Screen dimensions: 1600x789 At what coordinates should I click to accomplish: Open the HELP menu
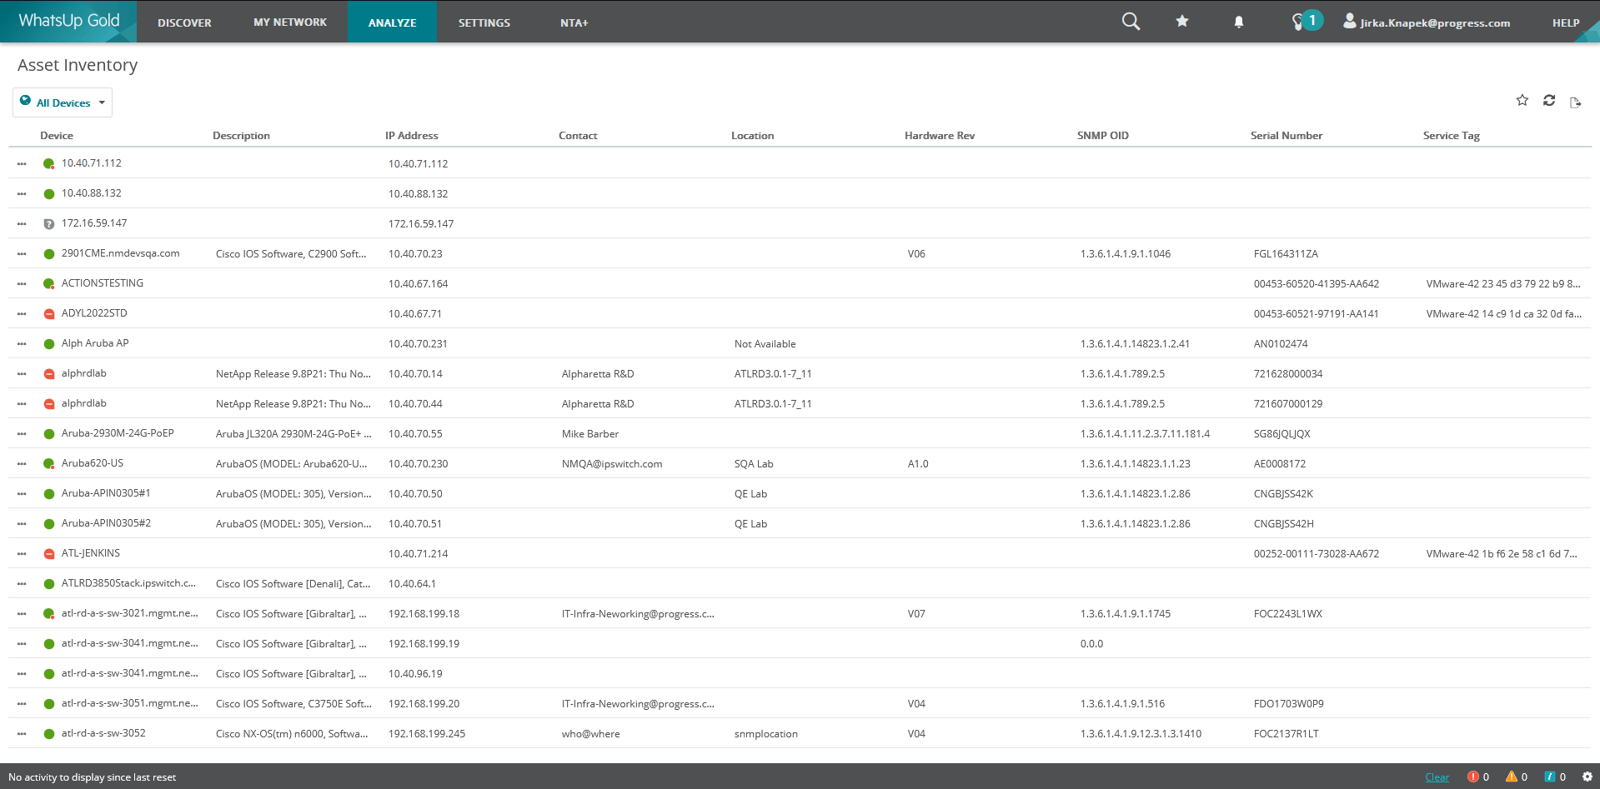click(x=1566, y=22)
